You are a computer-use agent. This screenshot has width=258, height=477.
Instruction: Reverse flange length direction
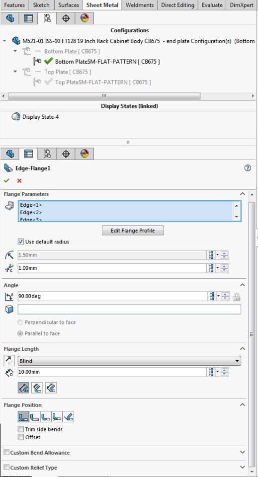coord(8,361)
